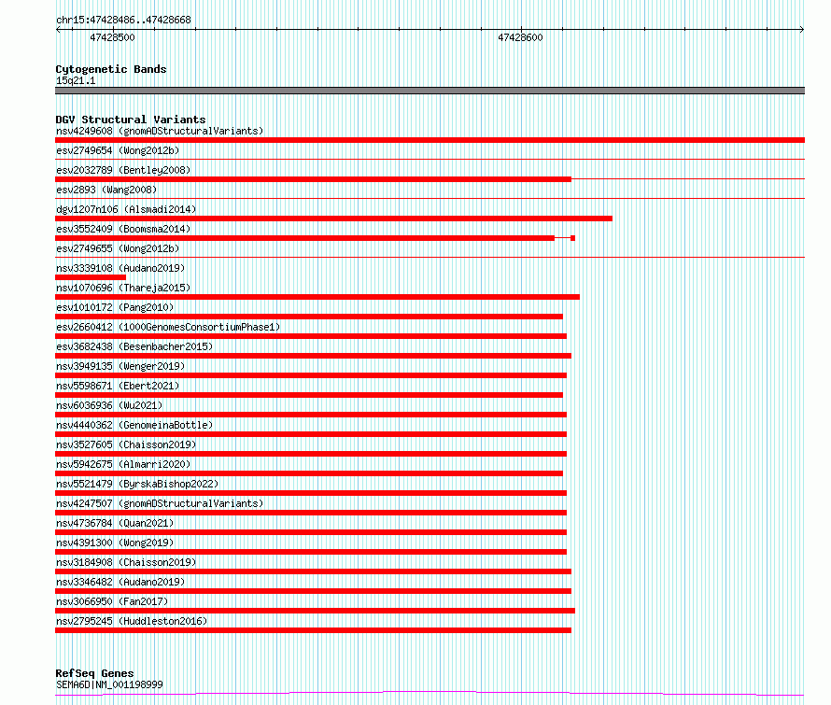
Task: Open variant dgv1207n106 (Alsmadi2014)
Action: tap(126, 209)
